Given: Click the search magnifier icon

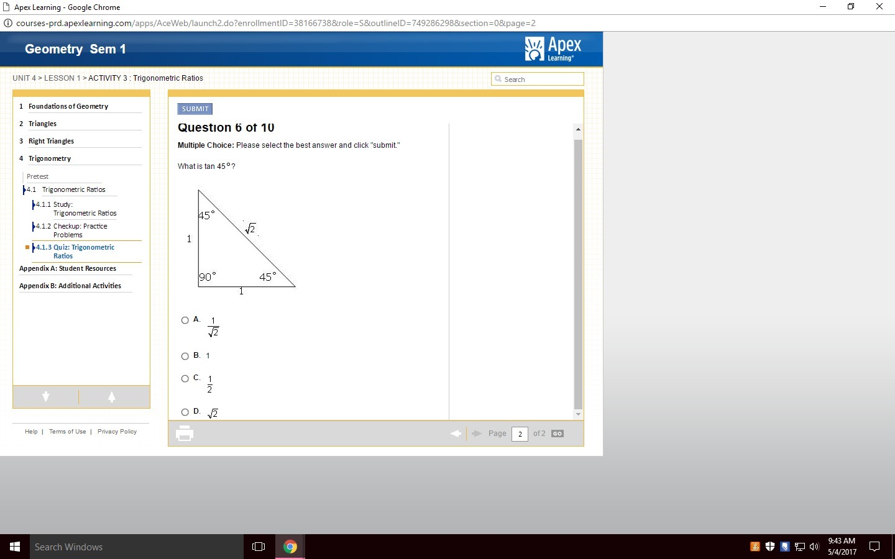Looking at the screenshot, I should 498,79.
